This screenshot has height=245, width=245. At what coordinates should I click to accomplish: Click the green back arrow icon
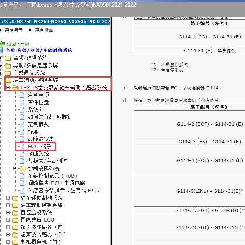[2, 44]
